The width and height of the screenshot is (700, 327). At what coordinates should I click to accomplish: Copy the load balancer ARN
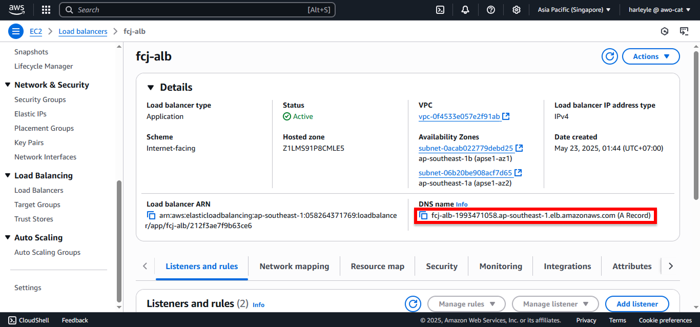click(151, 215)
